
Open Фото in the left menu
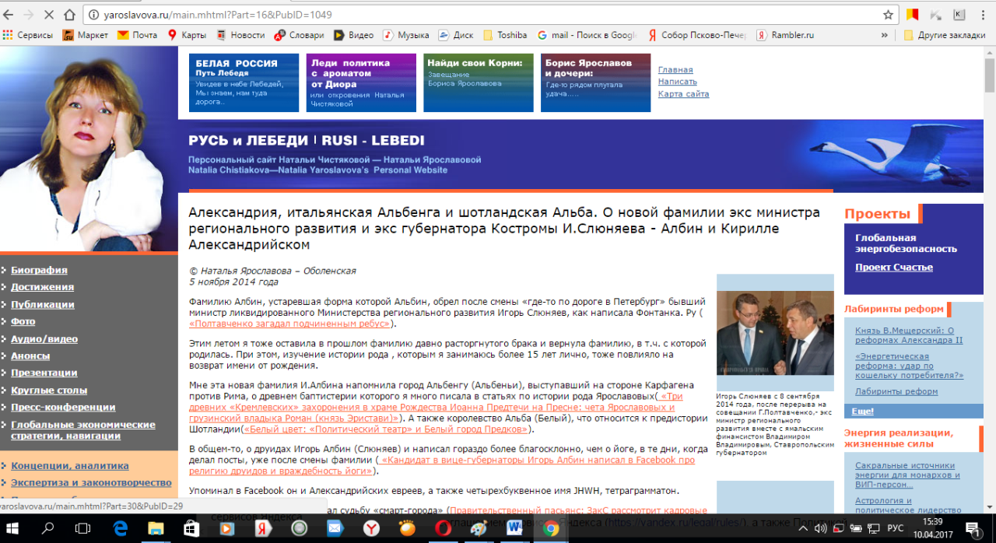(23, 321)
